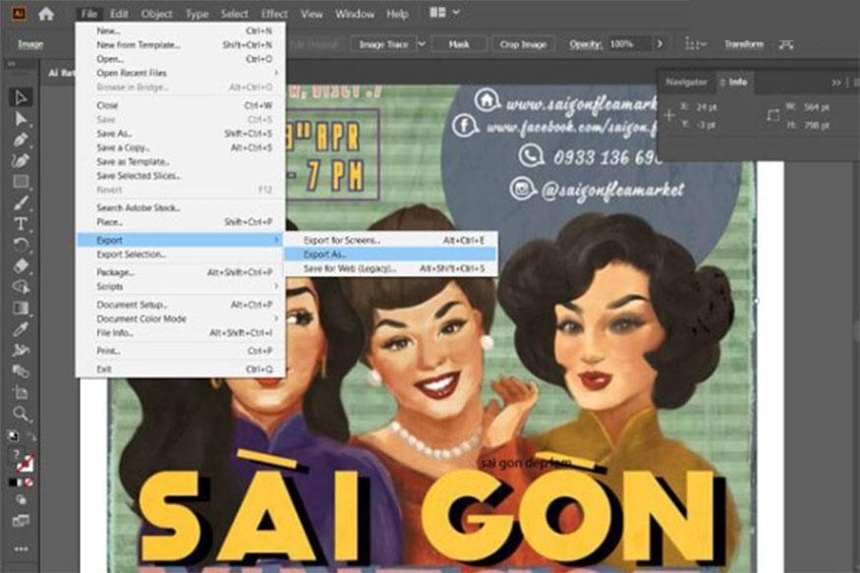
Task: Click the Color/Gradient/None mode buttons
Action: pyautogui.click(x=21, y=484)
